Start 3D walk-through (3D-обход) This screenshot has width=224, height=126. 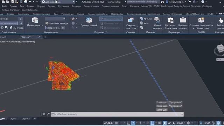[16, 28]
